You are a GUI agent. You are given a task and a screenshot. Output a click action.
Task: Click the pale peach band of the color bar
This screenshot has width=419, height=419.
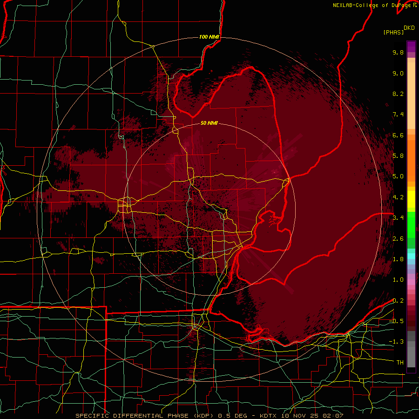(411, 95)
